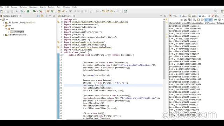Select the javaml.java editor tab
The height and width of the screenshot is (126, 224).
coord(66,16)
